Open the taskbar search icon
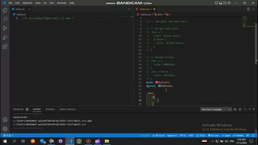The height and width of the screenshot is (145, 258). point(14,141)
